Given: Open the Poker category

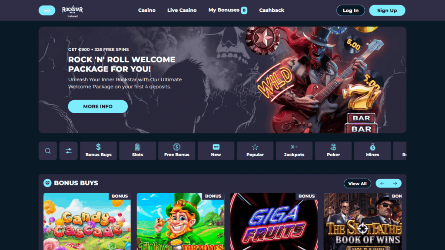Looking at the screenshot, I should tap(333, 151).
